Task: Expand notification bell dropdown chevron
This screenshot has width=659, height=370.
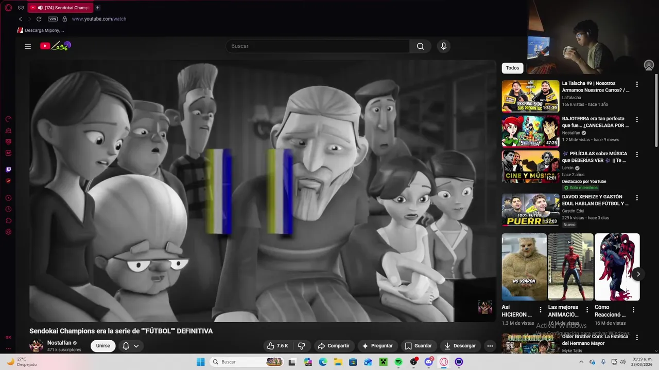Action: (x=136, y=346)
